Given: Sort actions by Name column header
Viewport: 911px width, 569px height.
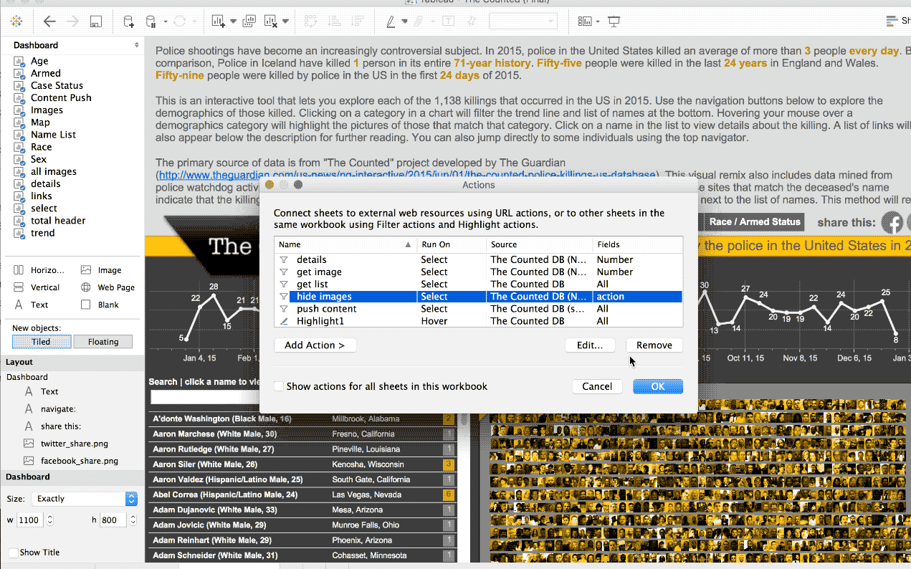Looking at the screenshot, I should pyautogui.click(x=345, y=244).
